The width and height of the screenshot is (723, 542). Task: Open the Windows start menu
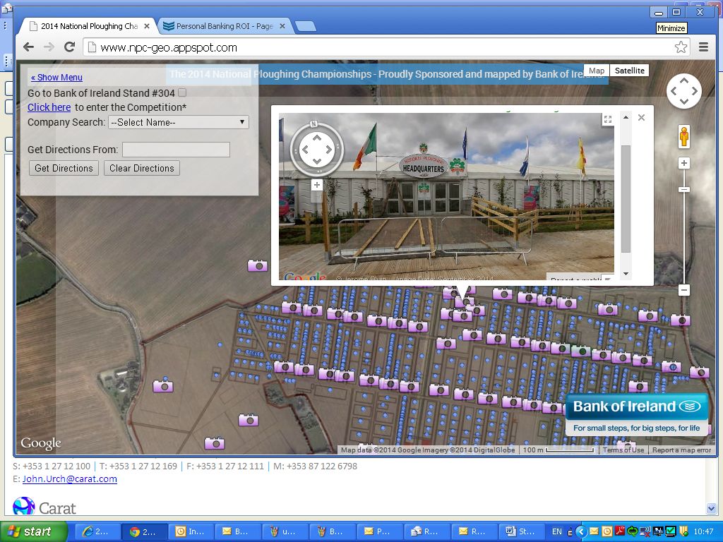33,531
